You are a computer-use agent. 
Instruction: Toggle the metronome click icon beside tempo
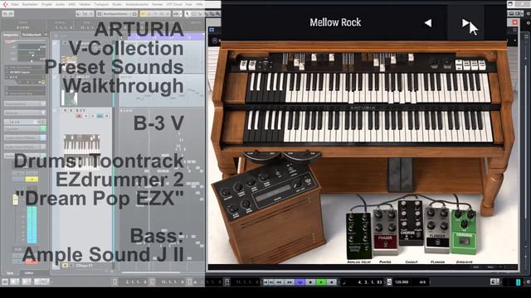(389, 281)
